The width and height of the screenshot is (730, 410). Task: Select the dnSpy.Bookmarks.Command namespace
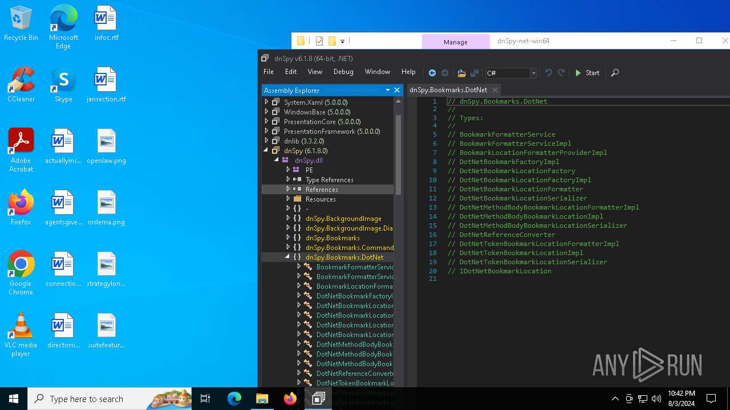pyautogui.click(x=349, y=248)
